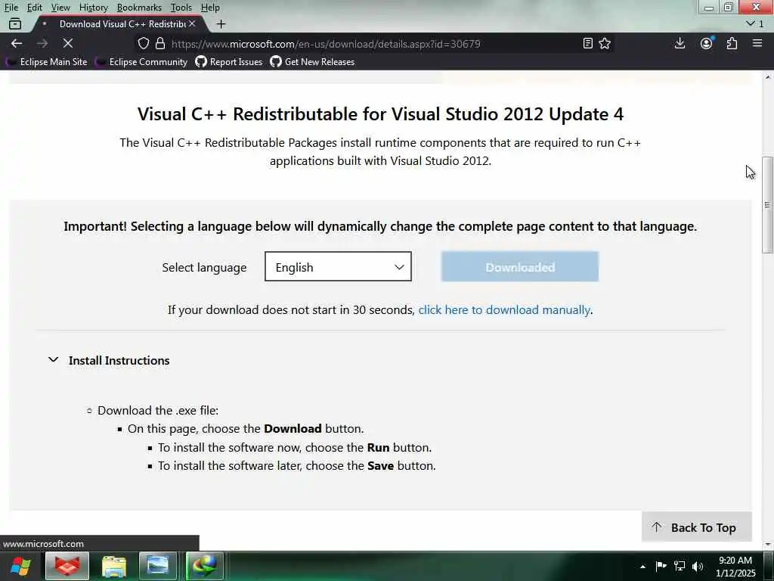
Task: Click the browser Back arrow
Action: click(x=17, y=43)
